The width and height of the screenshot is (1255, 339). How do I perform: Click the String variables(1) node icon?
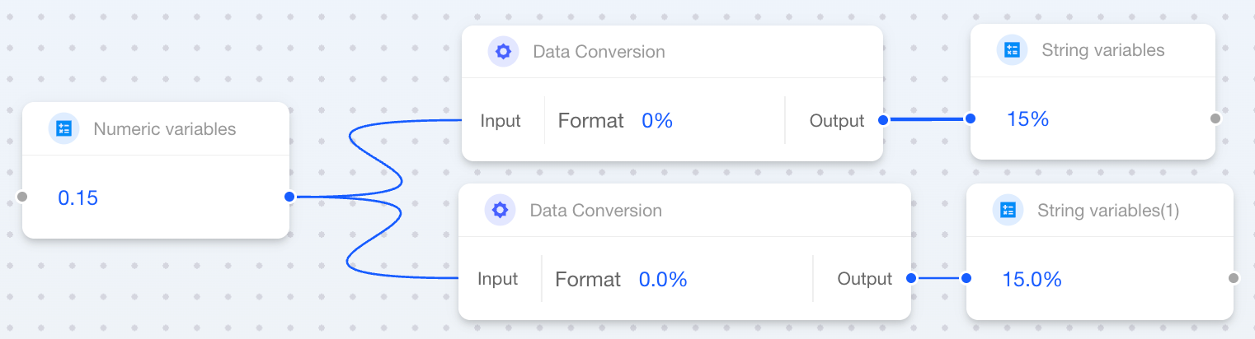1007,211
